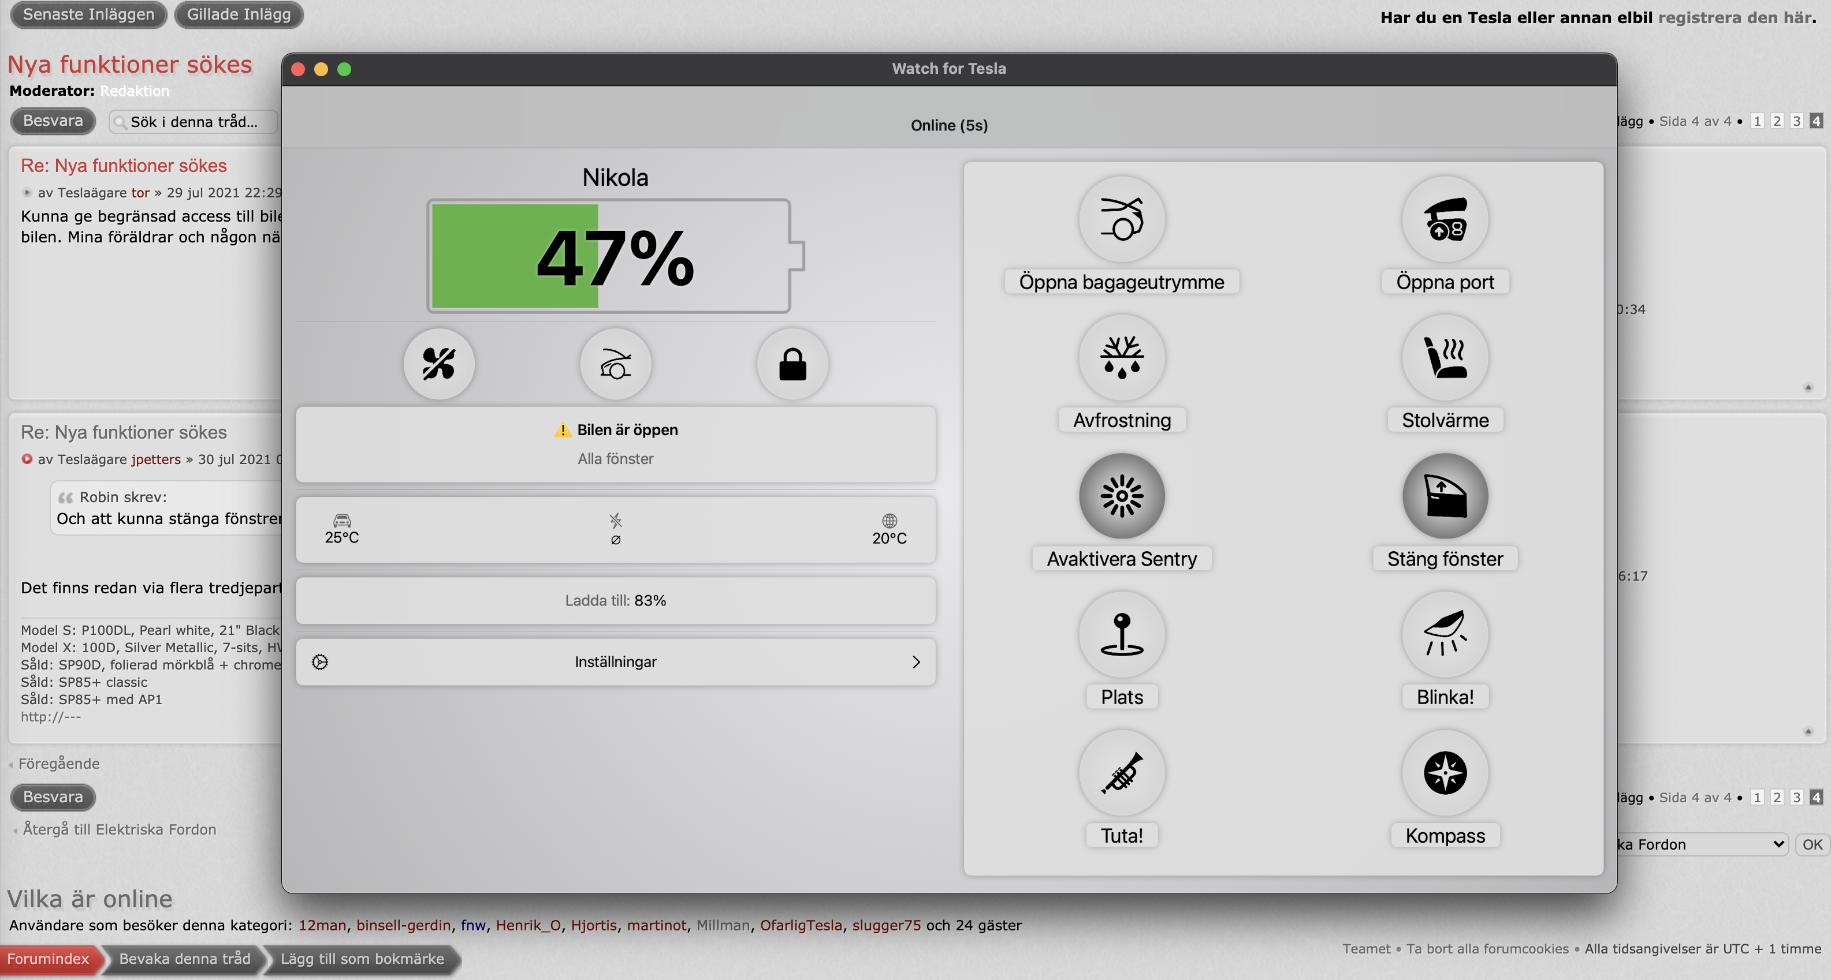Click the Online (5s) status text

pos(949,125)
